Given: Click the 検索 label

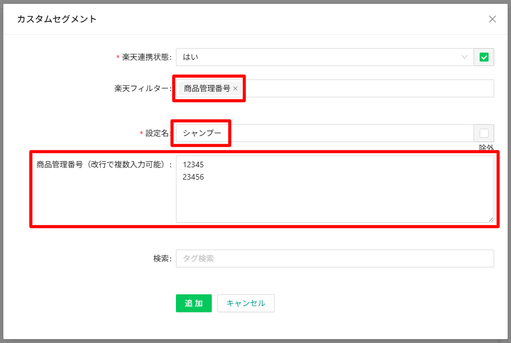Looking at the screenshot, I should coord(162,259).
